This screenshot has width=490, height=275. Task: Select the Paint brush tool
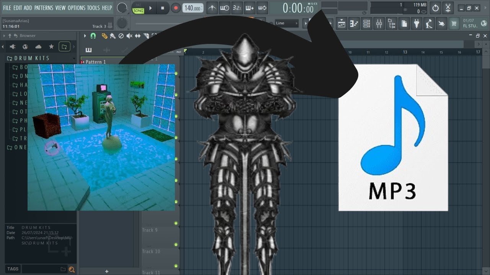tap(113, 36)
